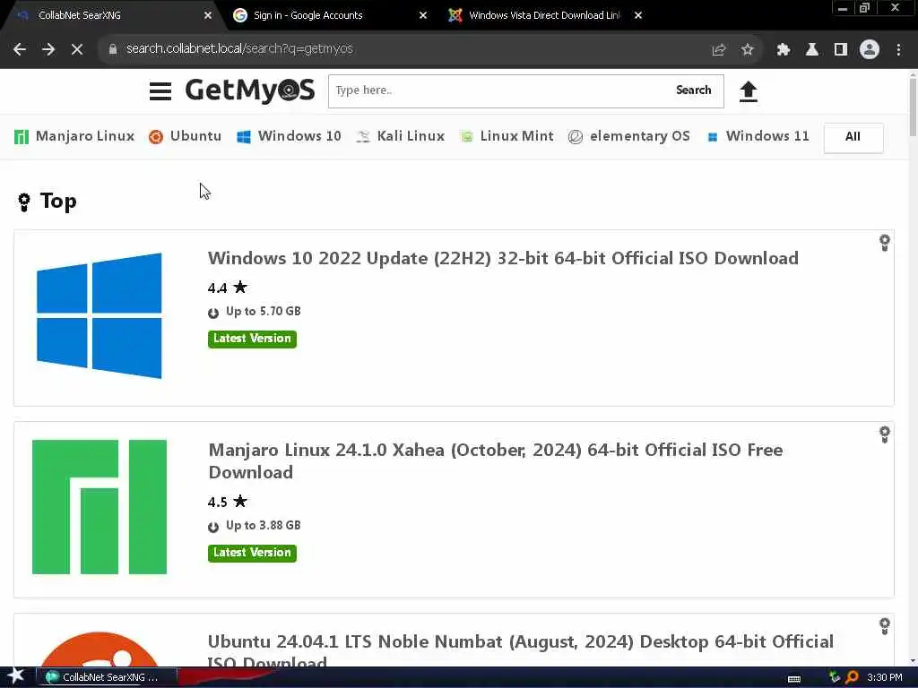Click the Top section heading
The height and width of the screenshot is (688, 918).
pos(58,202)
